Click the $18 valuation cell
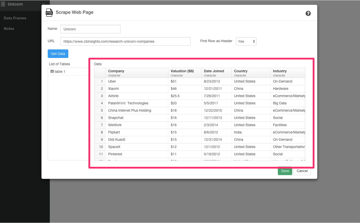This screenshot has width=360, height=223. 185,110
